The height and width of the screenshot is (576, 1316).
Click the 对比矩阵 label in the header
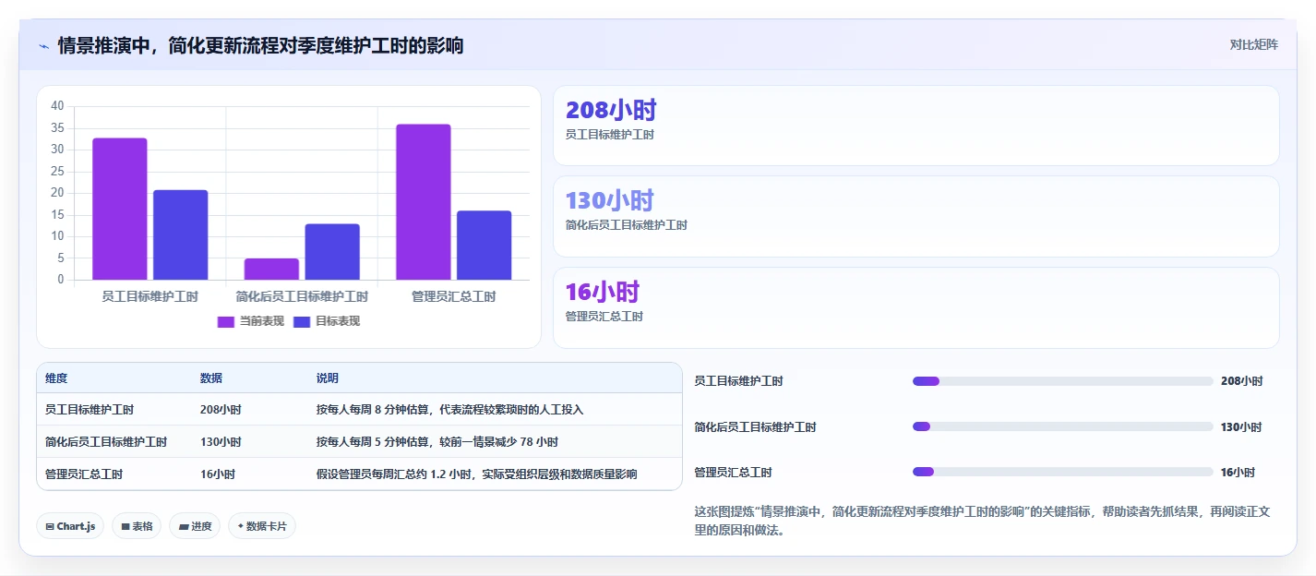[1253, 45]
